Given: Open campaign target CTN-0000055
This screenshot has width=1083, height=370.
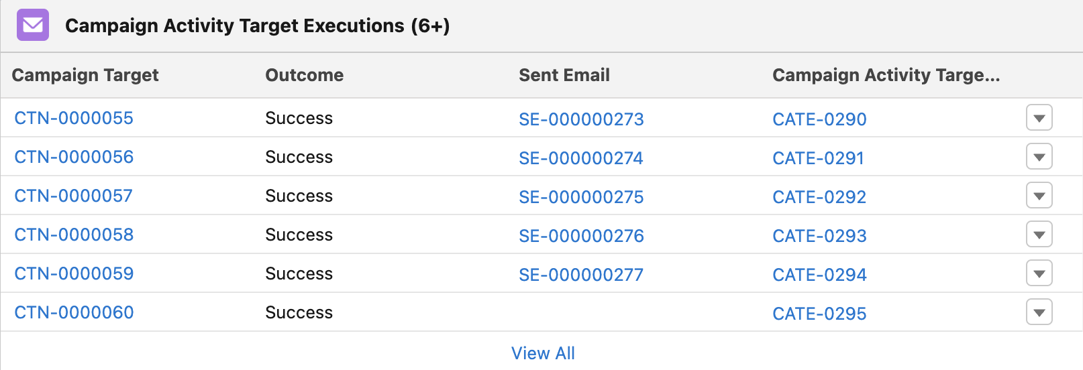Looking at the screenshot, I should pos(74,119).
